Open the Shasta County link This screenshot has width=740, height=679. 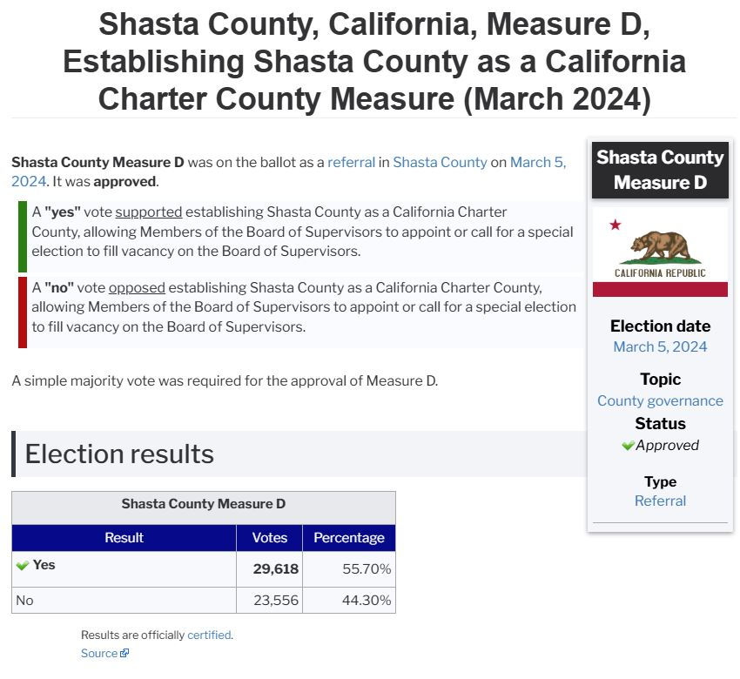click(440, 162)
